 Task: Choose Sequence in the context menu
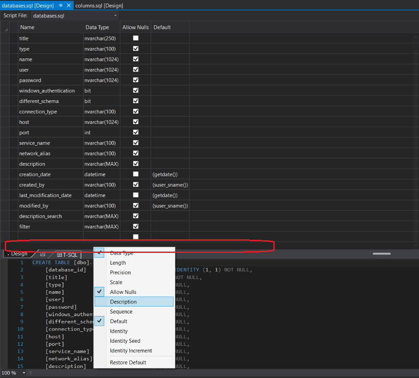click(x=134, y=312)
